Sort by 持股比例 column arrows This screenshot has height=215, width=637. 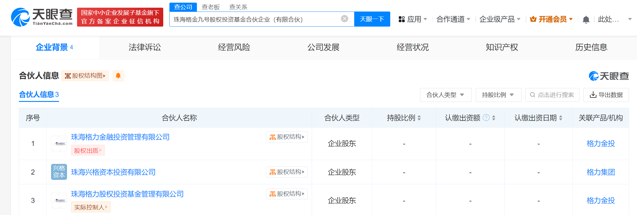419,118
